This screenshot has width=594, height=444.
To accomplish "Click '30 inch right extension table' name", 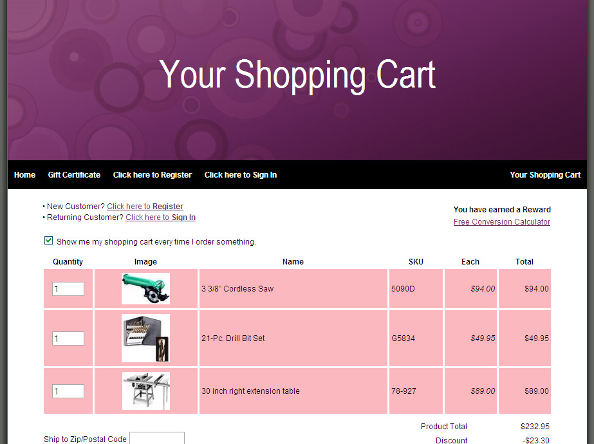I will 250,391.
